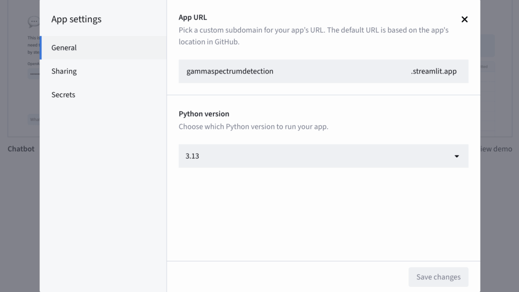Click the dimmed chat input behind the dialog
Viewport: 519px width, 292px height.
pos(33,120)
